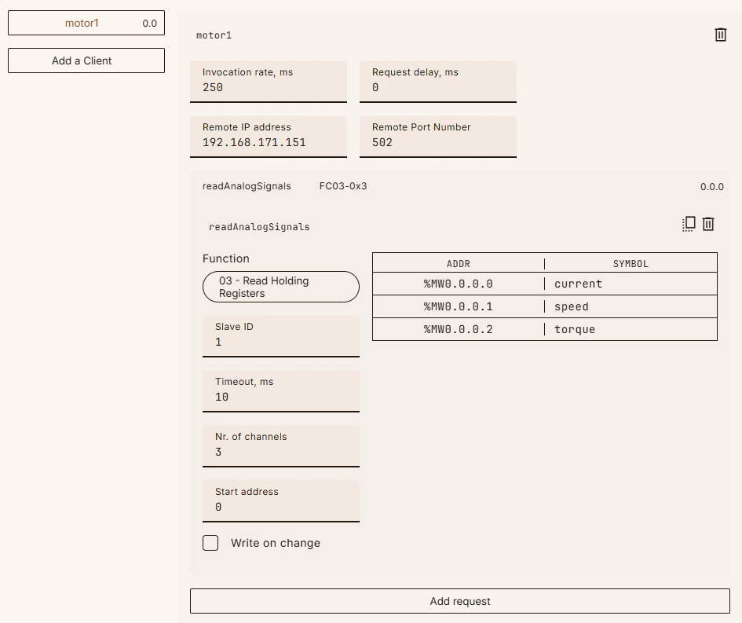The image size is (742, 623).
Task: Click the 0.0.0 request index label
Action: [711, 187]
